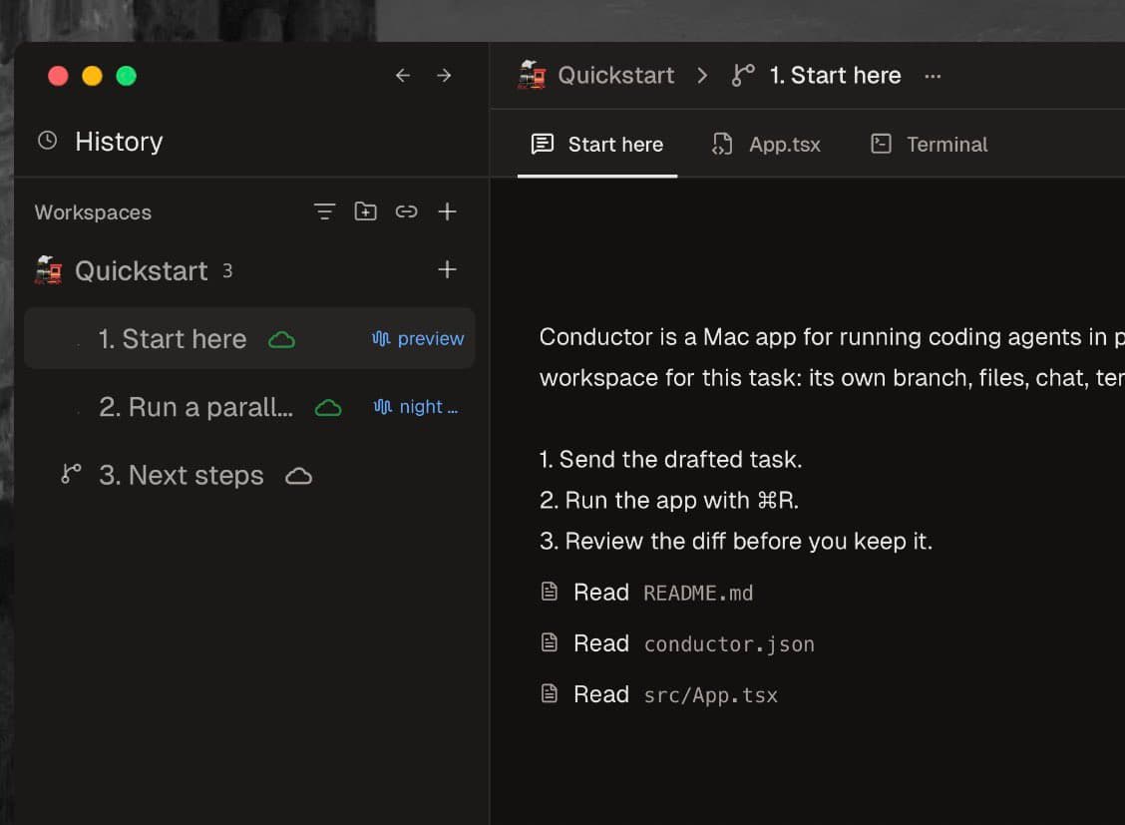Image resolution: width=1125 pixels, height=825 pixels.
Task: Click the branch icon beside '3. Next steps'
Action: pyautogui.click(x=71, y=474)
